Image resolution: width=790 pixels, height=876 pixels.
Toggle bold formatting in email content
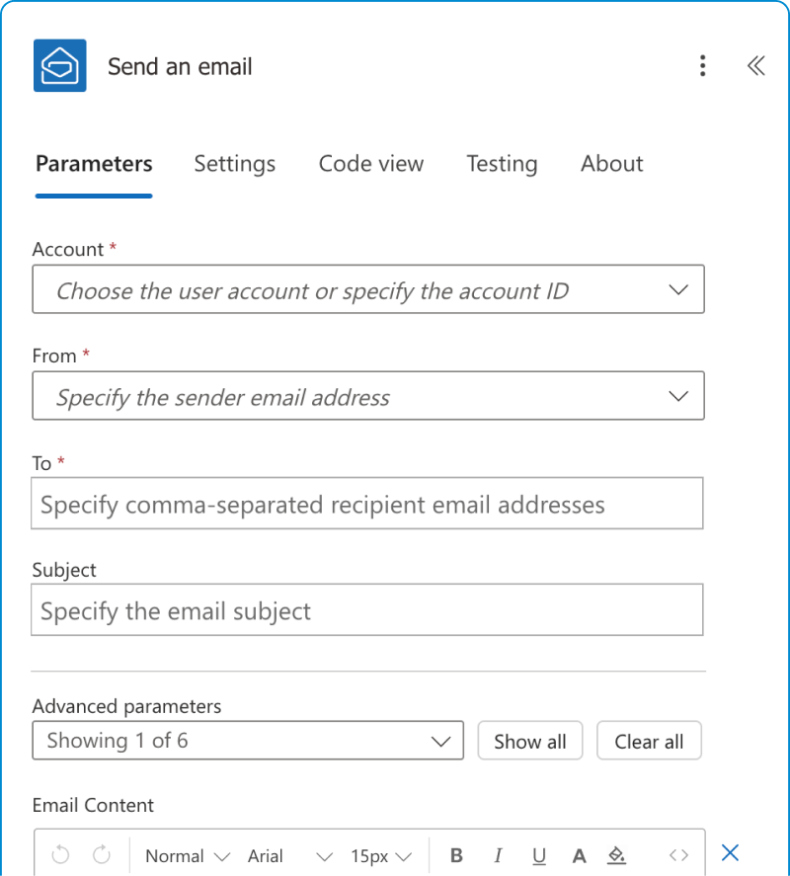click(x=456, y=855)
